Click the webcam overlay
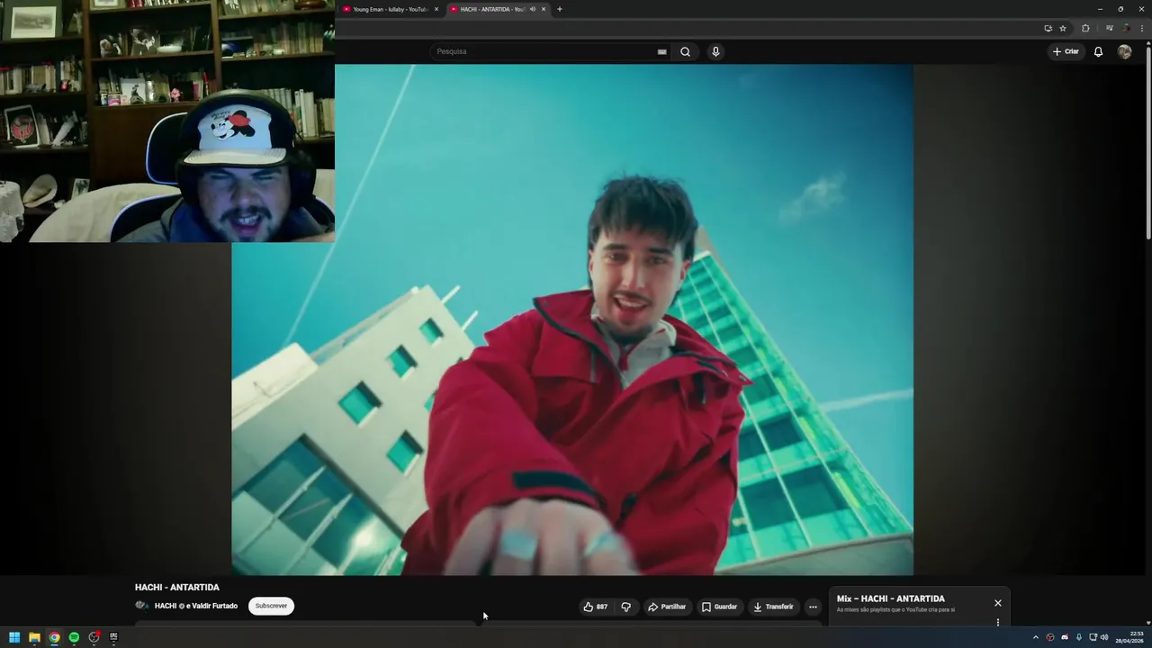 pos(167,121)
